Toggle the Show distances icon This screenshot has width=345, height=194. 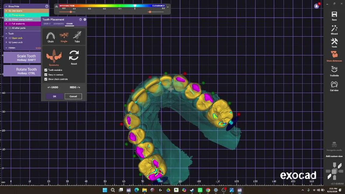(334, 54)
